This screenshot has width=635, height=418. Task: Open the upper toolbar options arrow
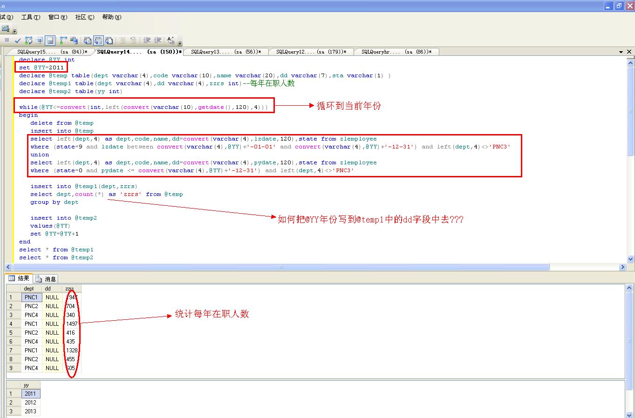click(14, 31)
